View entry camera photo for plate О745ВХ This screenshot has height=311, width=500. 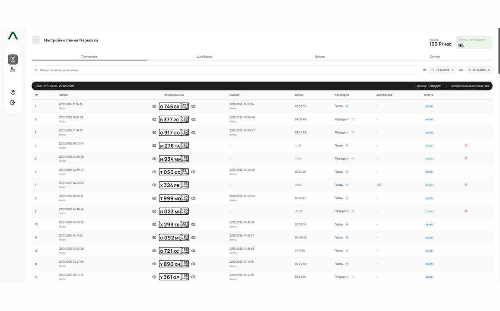click(x=154, y=106)
